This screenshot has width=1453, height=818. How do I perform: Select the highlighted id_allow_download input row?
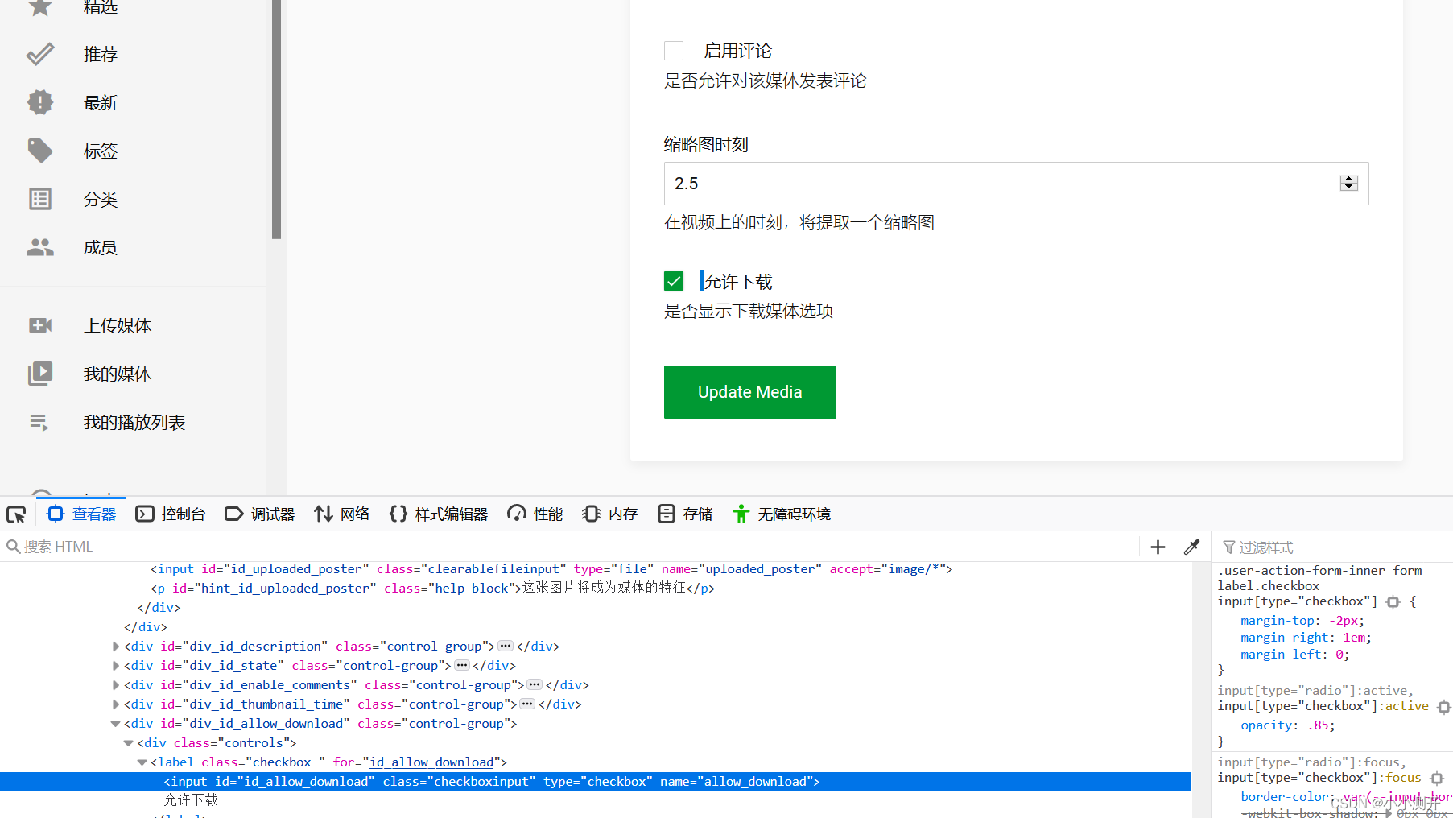596,781
